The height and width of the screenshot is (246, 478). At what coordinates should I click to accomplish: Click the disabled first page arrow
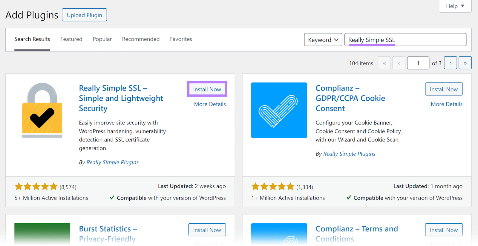[384, 63]
